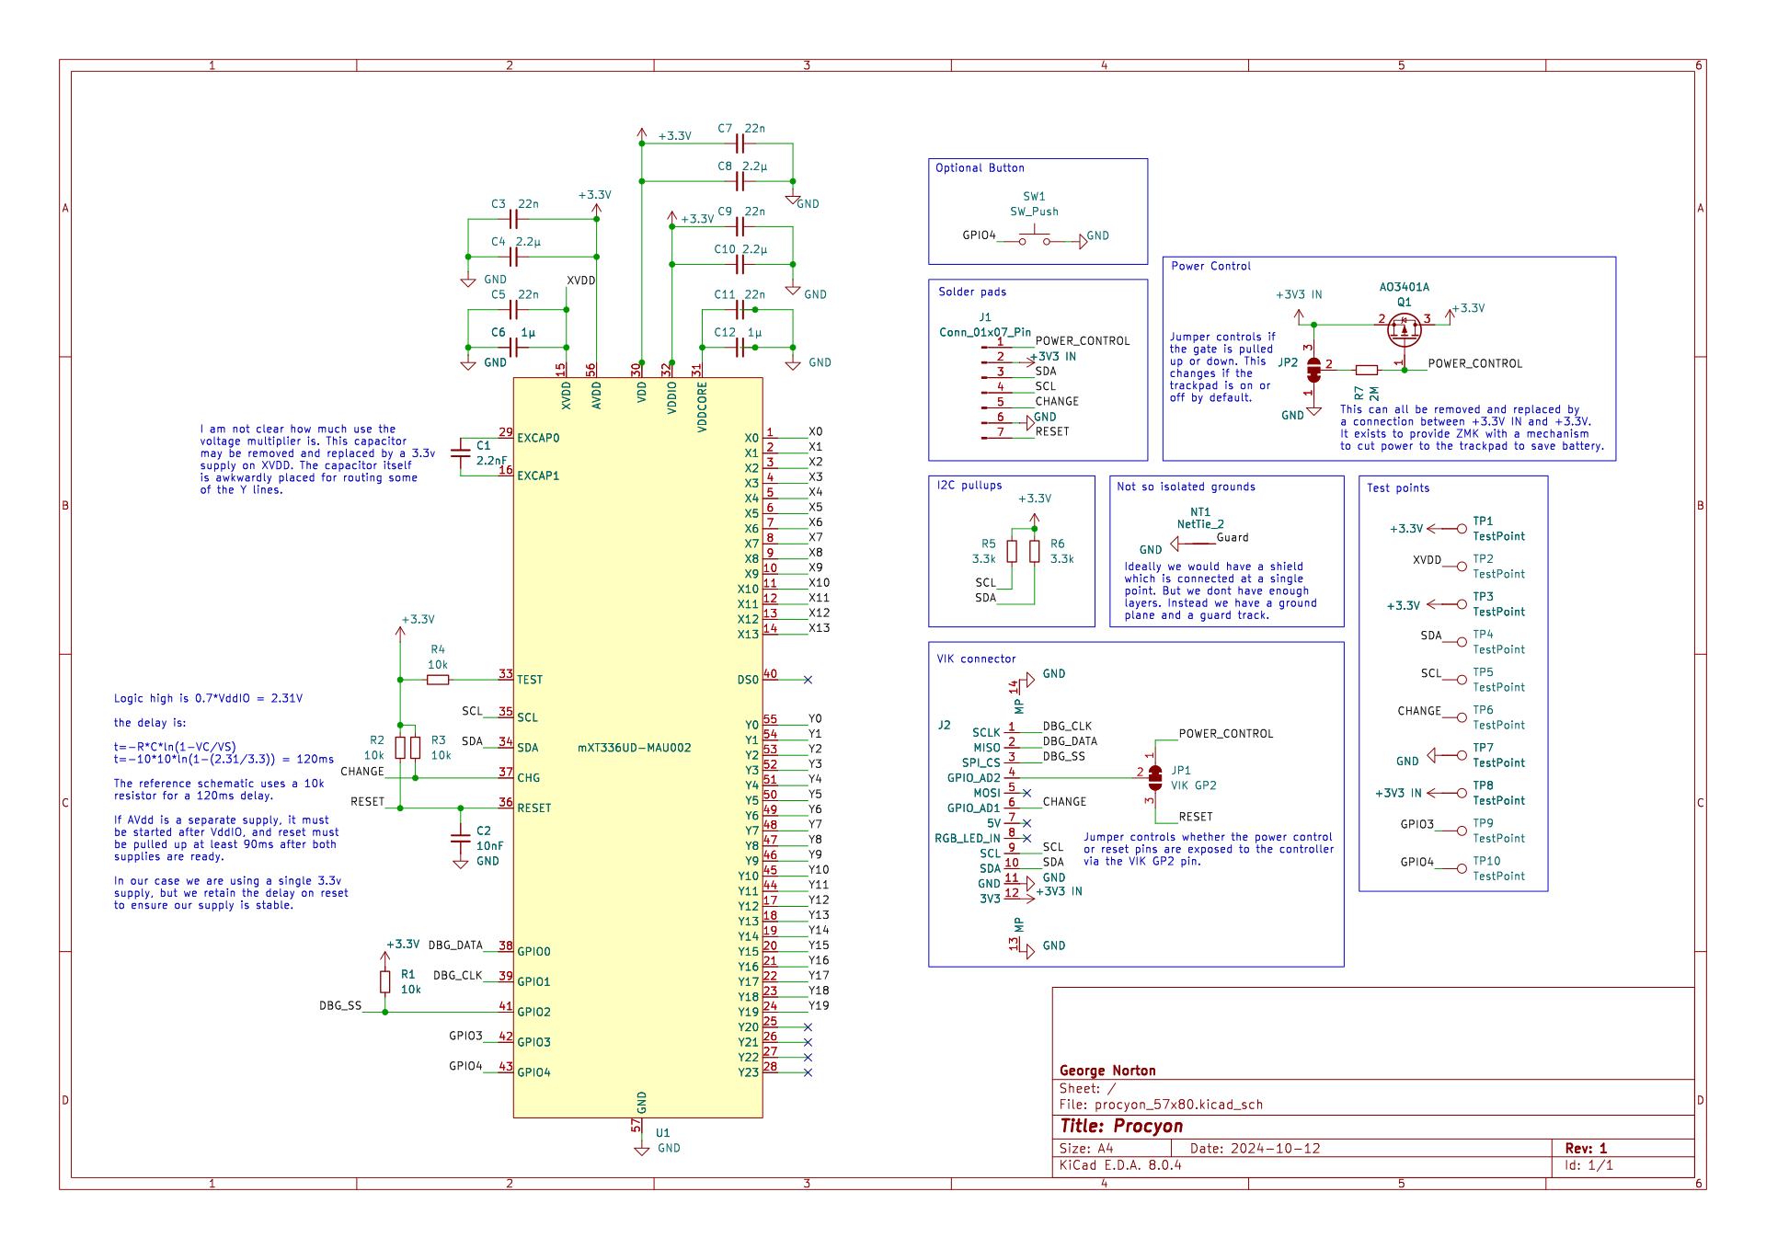Click the R6 3.3k pullup resistor
1766x1249 pixels.
pos(1035,551)
